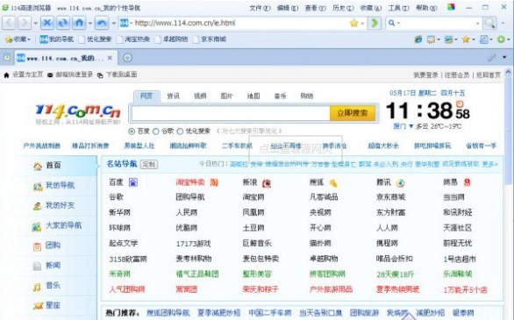Screen dimensions: 514x320
Task: Switch to 视频 search tab
Action: (x=200, y=96)
